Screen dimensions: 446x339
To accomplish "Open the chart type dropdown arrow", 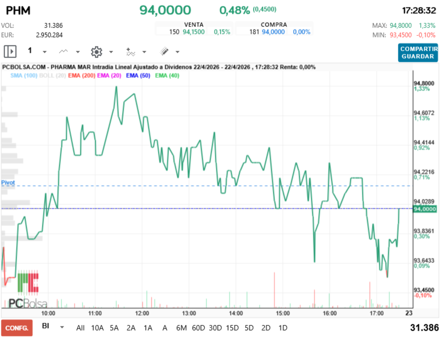I will click(77, 52).
